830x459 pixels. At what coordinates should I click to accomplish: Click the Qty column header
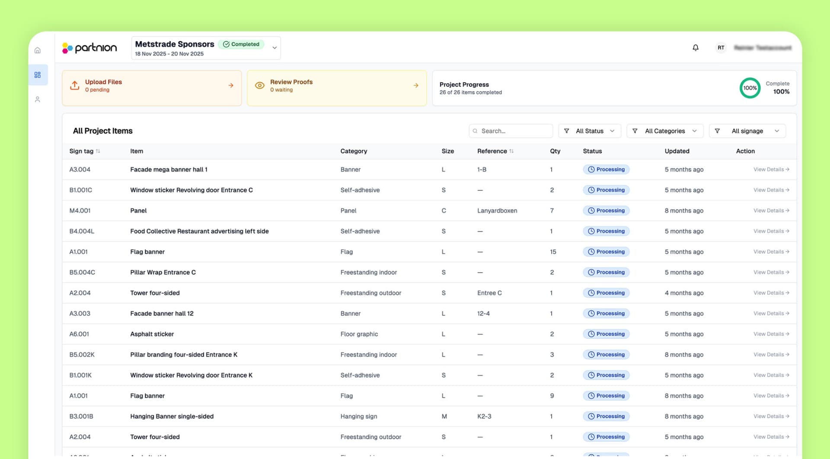point(555,151)
